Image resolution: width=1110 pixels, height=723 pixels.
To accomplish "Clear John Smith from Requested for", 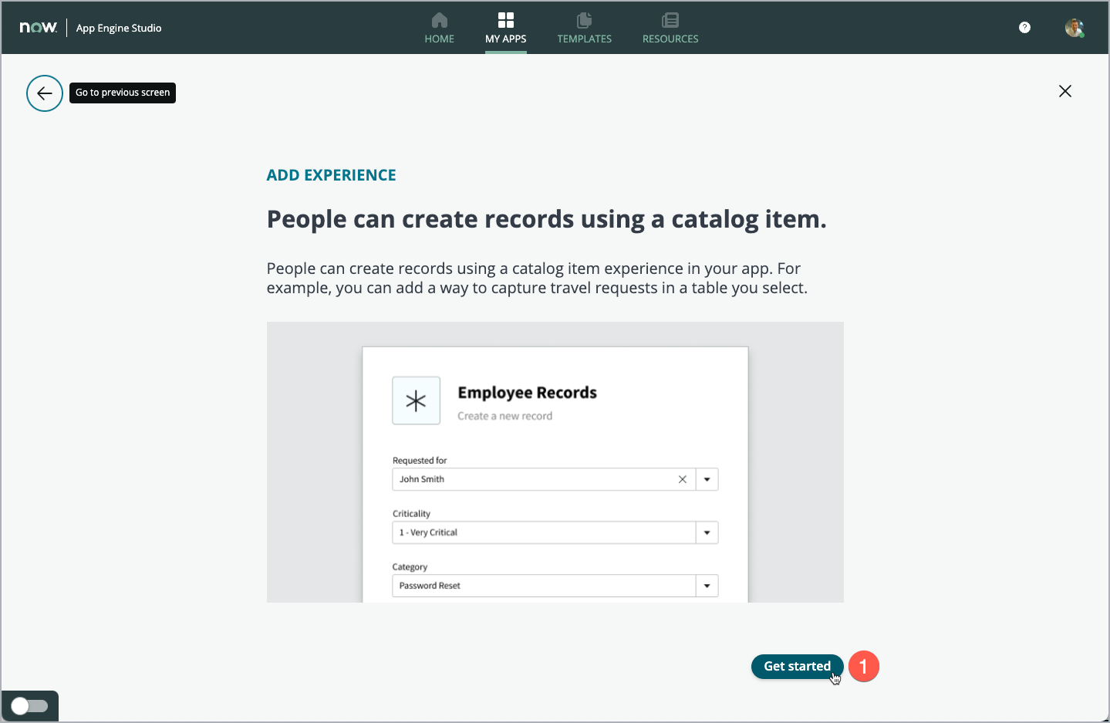I will pos(683,479).
